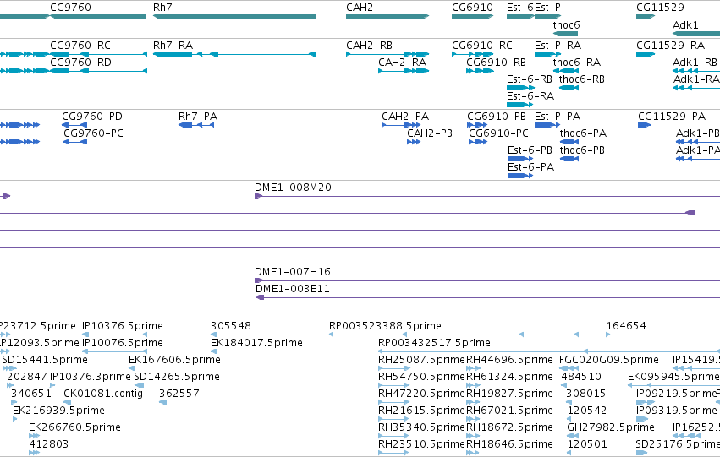720x457 pixels.
Task: Select the SD14265.5prime EST label
Action: [x=177, y=377]
